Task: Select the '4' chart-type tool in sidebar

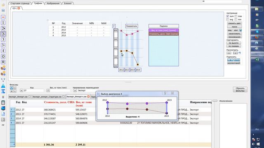Action: [x=3, y=51]
